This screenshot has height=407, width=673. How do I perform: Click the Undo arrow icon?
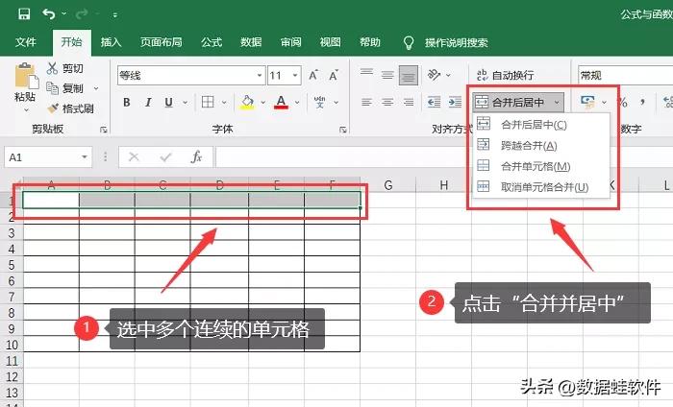pyautogui.click(x=48, y=15)
